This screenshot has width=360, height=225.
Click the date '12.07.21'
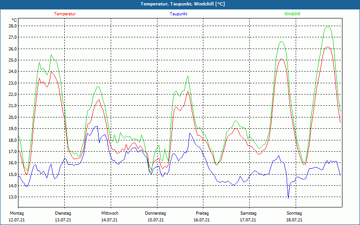coord(17,220)
